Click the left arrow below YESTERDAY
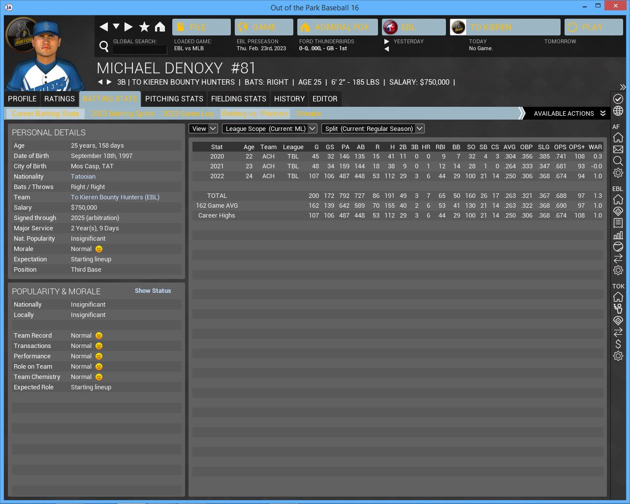This screenshot has height=504, width=630. point(387,49)
